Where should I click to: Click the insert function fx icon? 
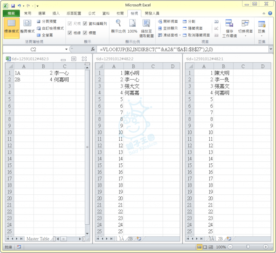click(x=93, y=49)
